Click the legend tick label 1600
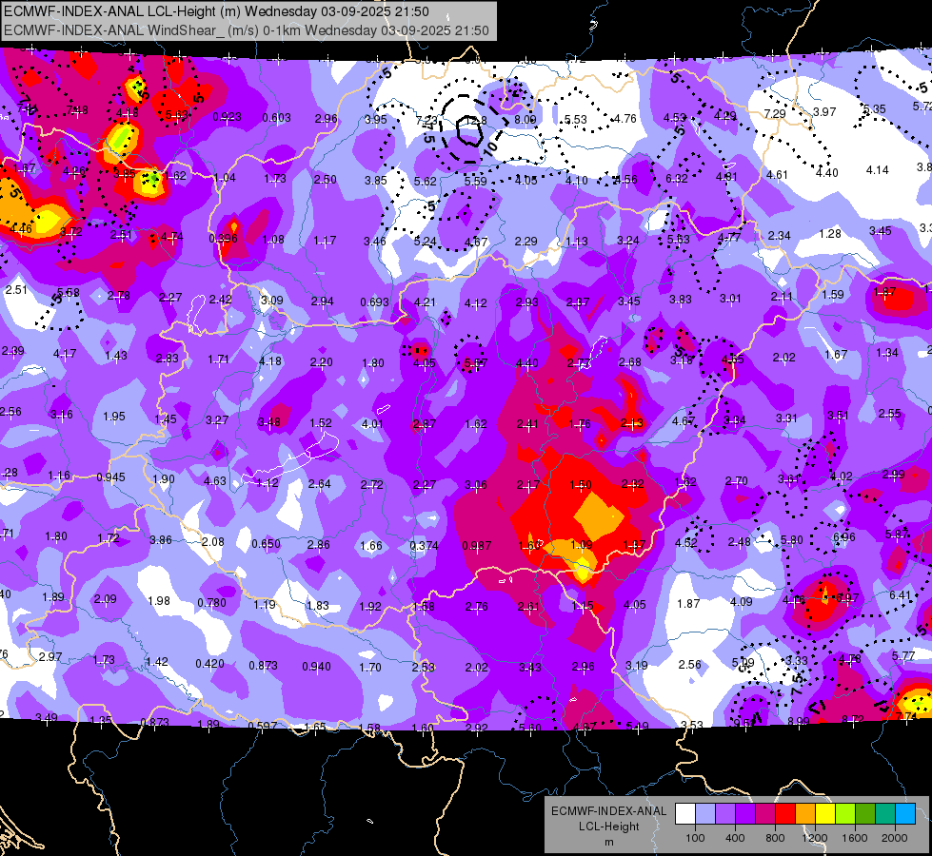932x856 pixels. pos(854,838)
